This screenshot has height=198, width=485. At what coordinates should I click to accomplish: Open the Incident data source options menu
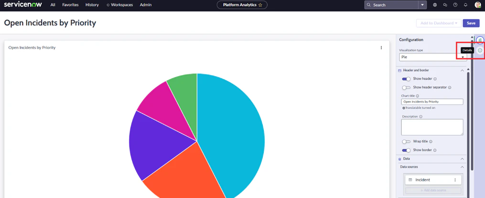click(455, 180)
